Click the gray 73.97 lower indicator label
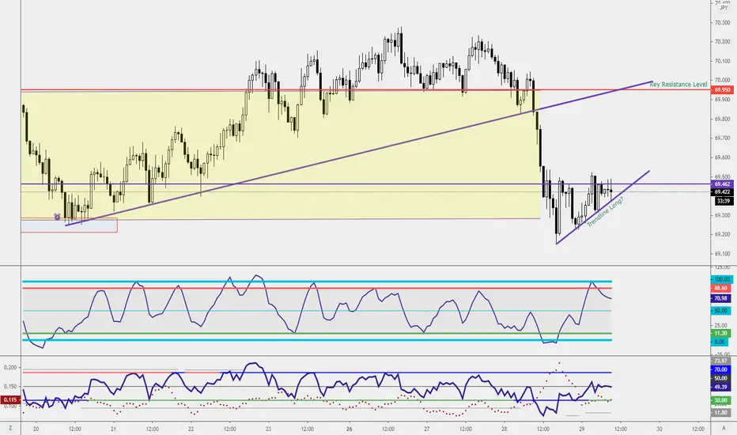This screenshot has width=737, height=435. pos(720,361)
